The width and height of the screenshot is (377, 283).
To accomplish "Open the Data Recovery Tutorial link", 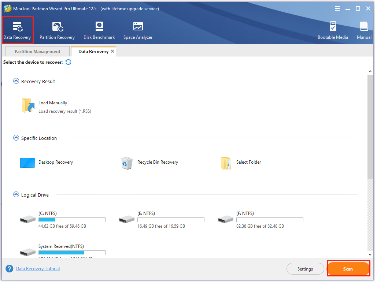I will point(38,269).
